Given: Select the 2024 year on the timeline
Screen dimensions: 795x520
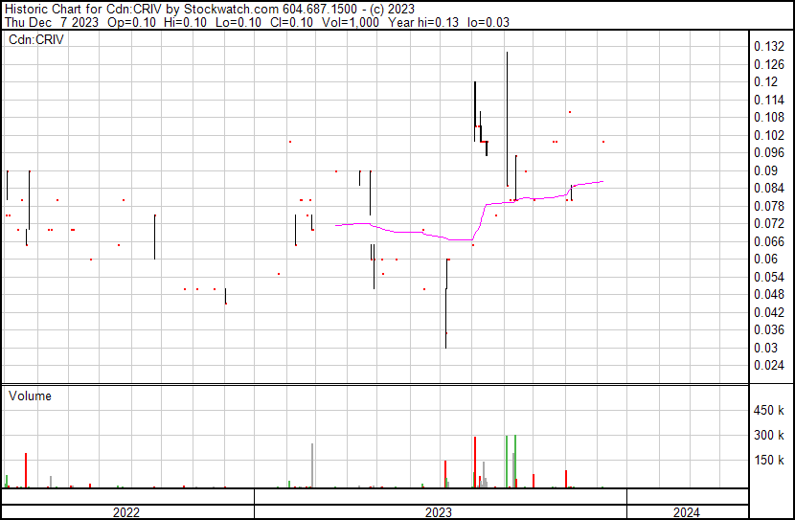Looking at the screenshot, I should coord(686,512).
